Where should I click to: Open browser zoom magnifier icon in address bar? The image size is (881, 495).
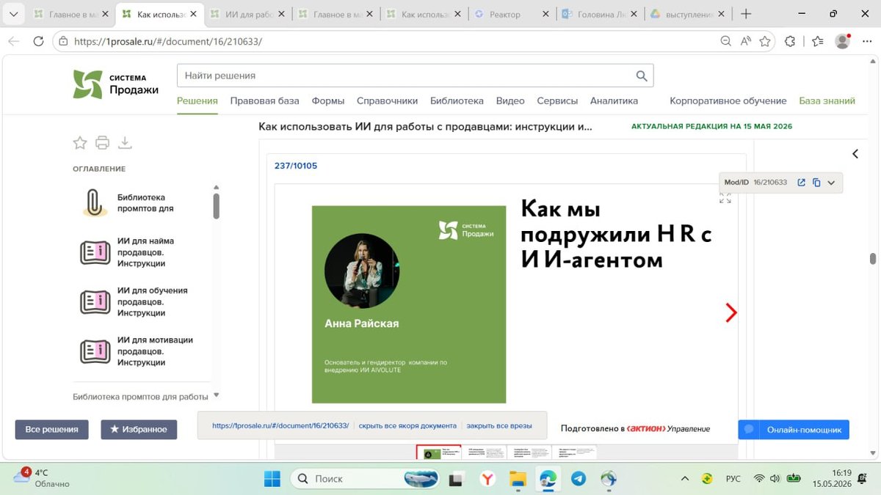(x=725, y=42)
